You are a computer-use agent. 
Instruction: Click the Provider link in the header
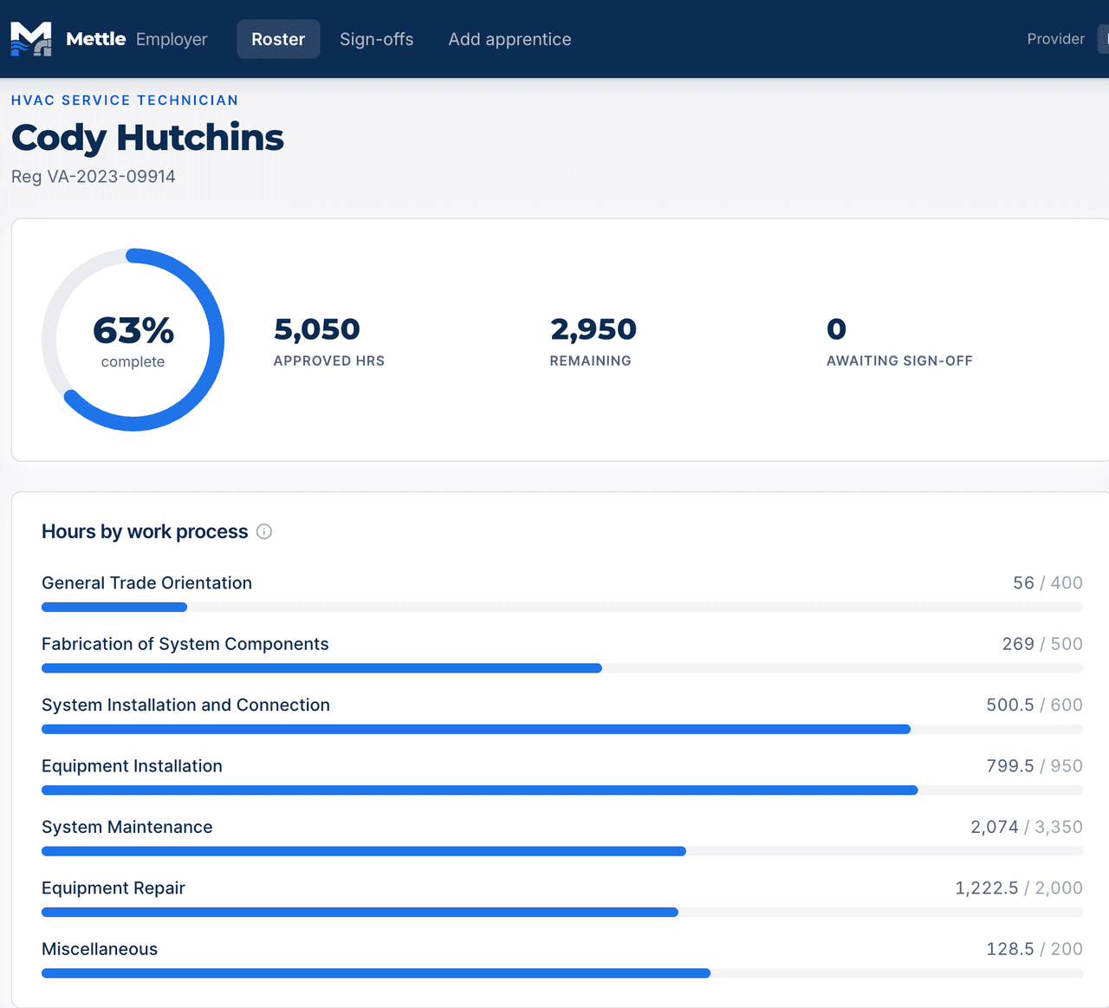[x=1055, y=39]
